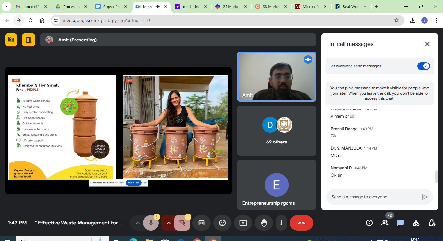Toggle Let everyone send messages switch
The width and height of the screenshot is (443, 241).
click(x=423, y=66)
